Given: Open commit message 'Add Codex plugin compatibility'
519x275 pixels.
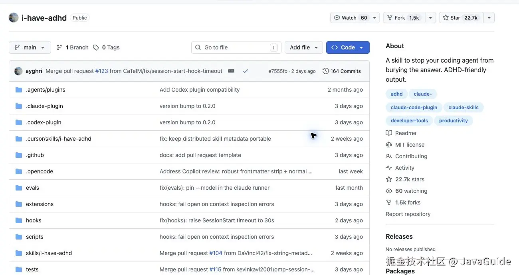Looking at the screenshot, I should [x=200, y=90].
